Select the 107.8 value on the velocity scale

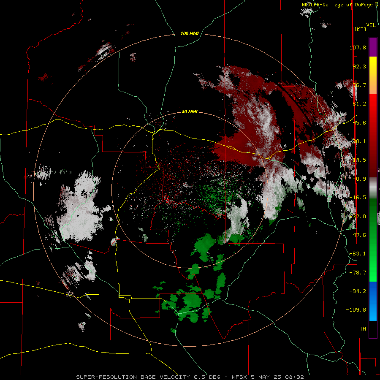click(358, 47)
